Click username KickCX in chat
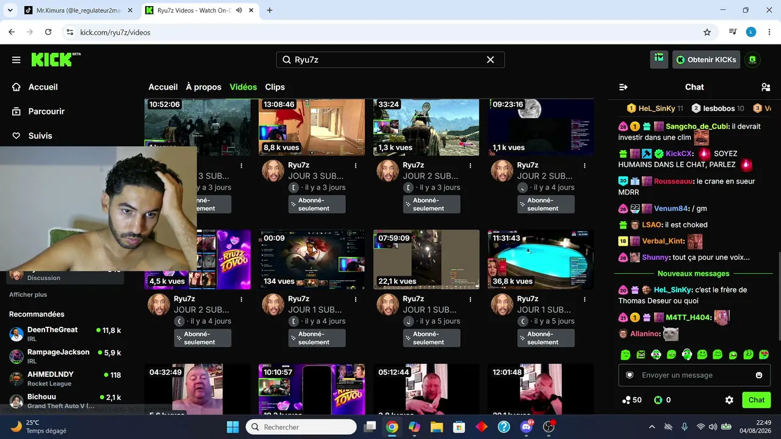The height and width of the screenshot is (439, 781). tap(679, 154)
